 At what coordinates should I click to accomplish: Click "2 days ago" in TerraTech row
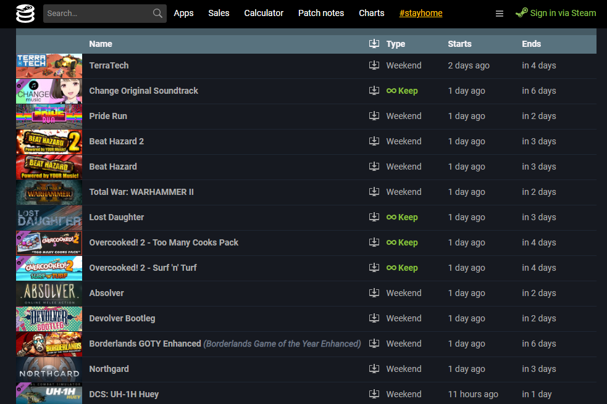point(469,66)
